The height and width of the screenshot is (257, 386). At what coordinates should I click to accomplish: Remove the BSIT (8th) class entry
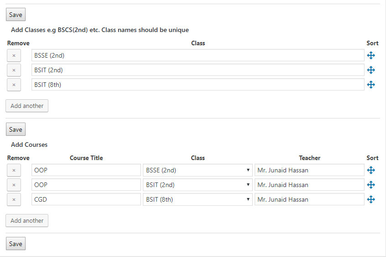coord(14,85)
